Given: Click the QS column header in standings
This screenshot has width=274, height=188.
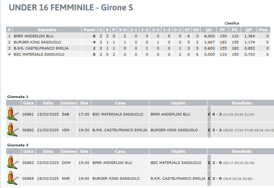Looking at the screenshot, I should point(208,30).
